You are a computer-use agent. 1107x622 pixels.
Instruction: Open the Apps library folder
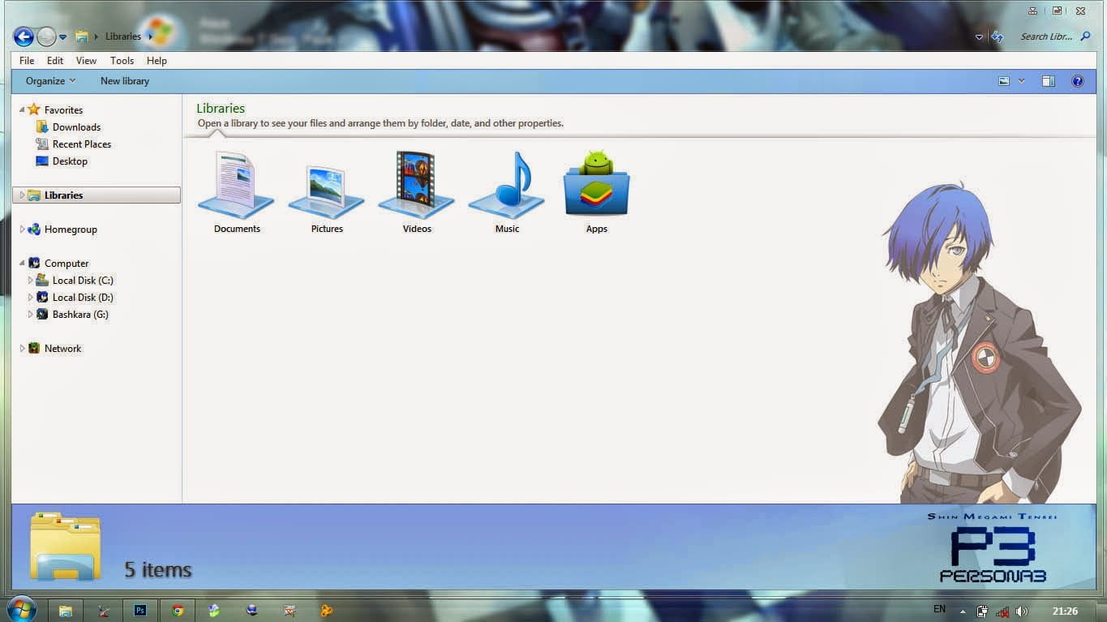596,191
